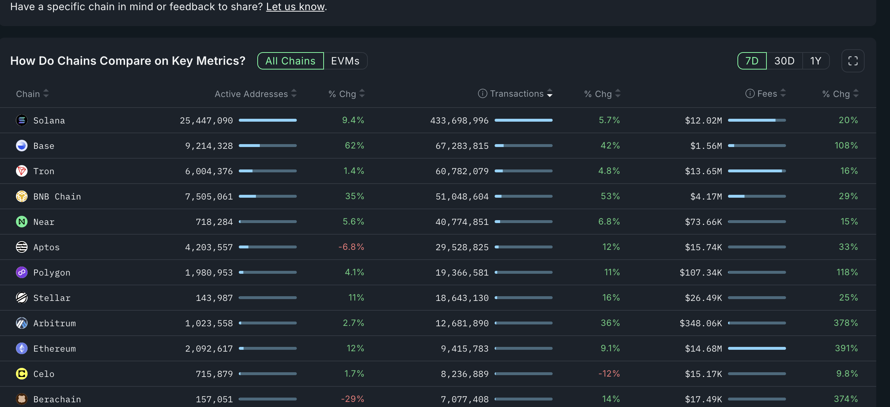Sort Transactions % Chg column arrows

point(618,93)
